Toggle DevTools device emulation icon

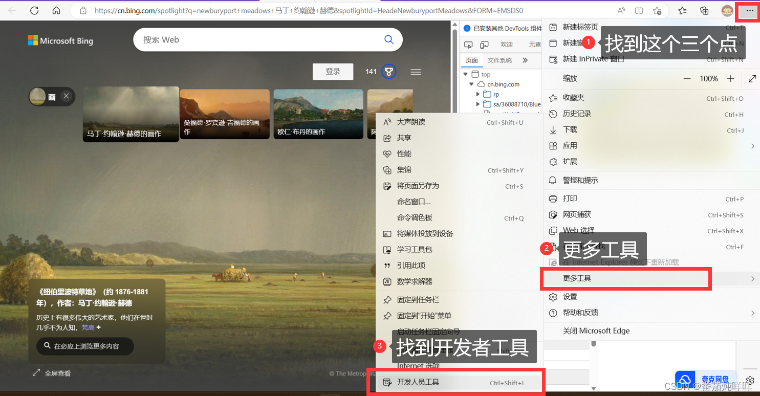coord(484,45)
